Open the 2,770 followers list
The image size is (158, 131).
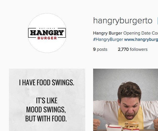pyautogui.click(x=133, y=50)
